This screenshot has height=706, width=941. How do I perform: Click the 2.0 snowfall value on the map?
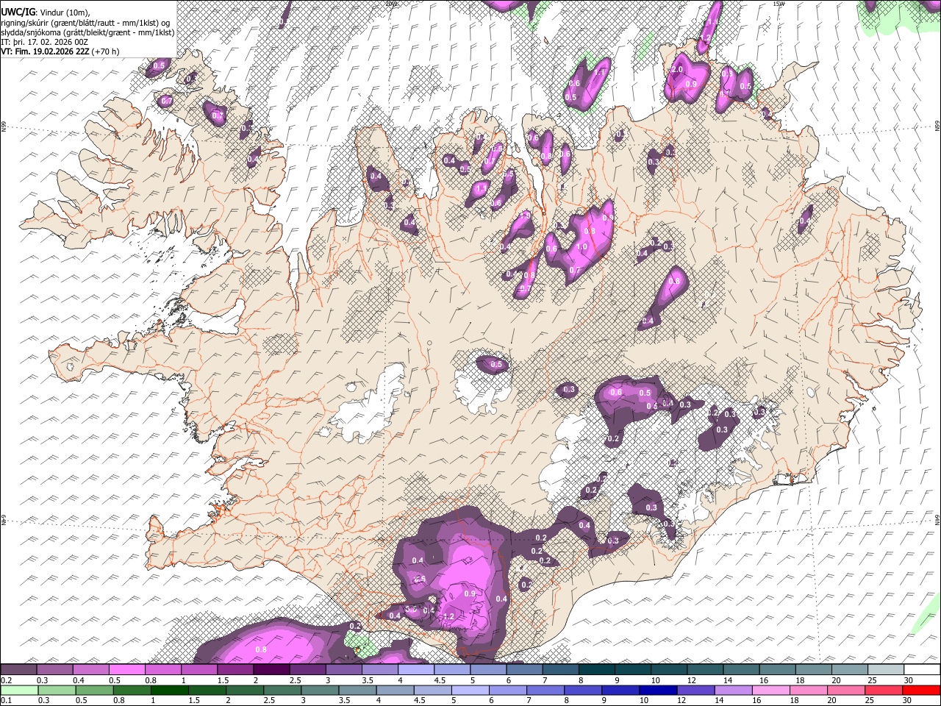pos(677,69)
